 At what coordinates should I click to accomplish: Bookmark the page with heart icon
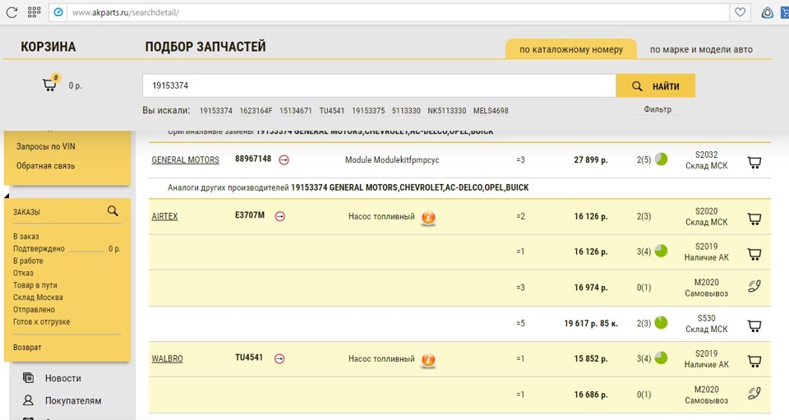tap(741, 12)
